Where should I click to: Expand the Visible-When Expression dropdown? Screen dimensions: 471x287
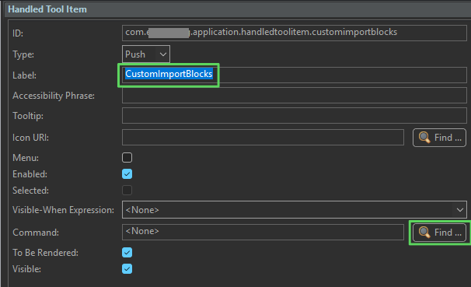[294, 209]
